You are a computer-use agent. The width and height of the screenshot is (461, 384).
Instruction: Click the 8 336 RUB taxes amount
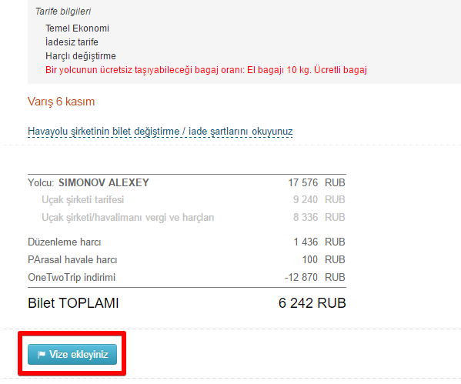(x=319, y=217)
